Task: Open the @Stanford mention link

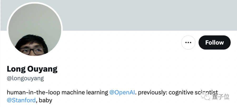Action: (x=21, y=100)
